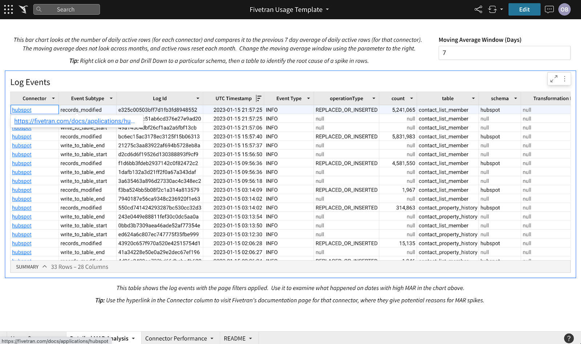Collapse the SUMMARY row panel
Image resolution: width=581 pixels, height=344 pixels.
tap(44, 266)
